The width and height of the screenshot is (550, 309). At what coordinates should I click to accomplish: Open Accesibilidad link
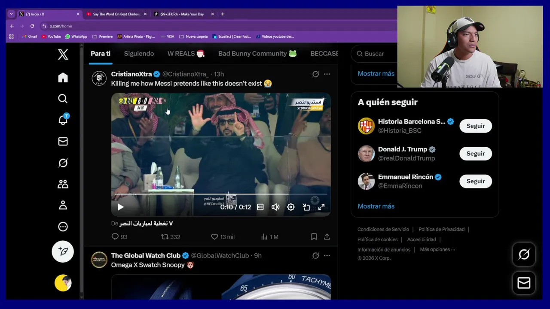tap(422, 239)
